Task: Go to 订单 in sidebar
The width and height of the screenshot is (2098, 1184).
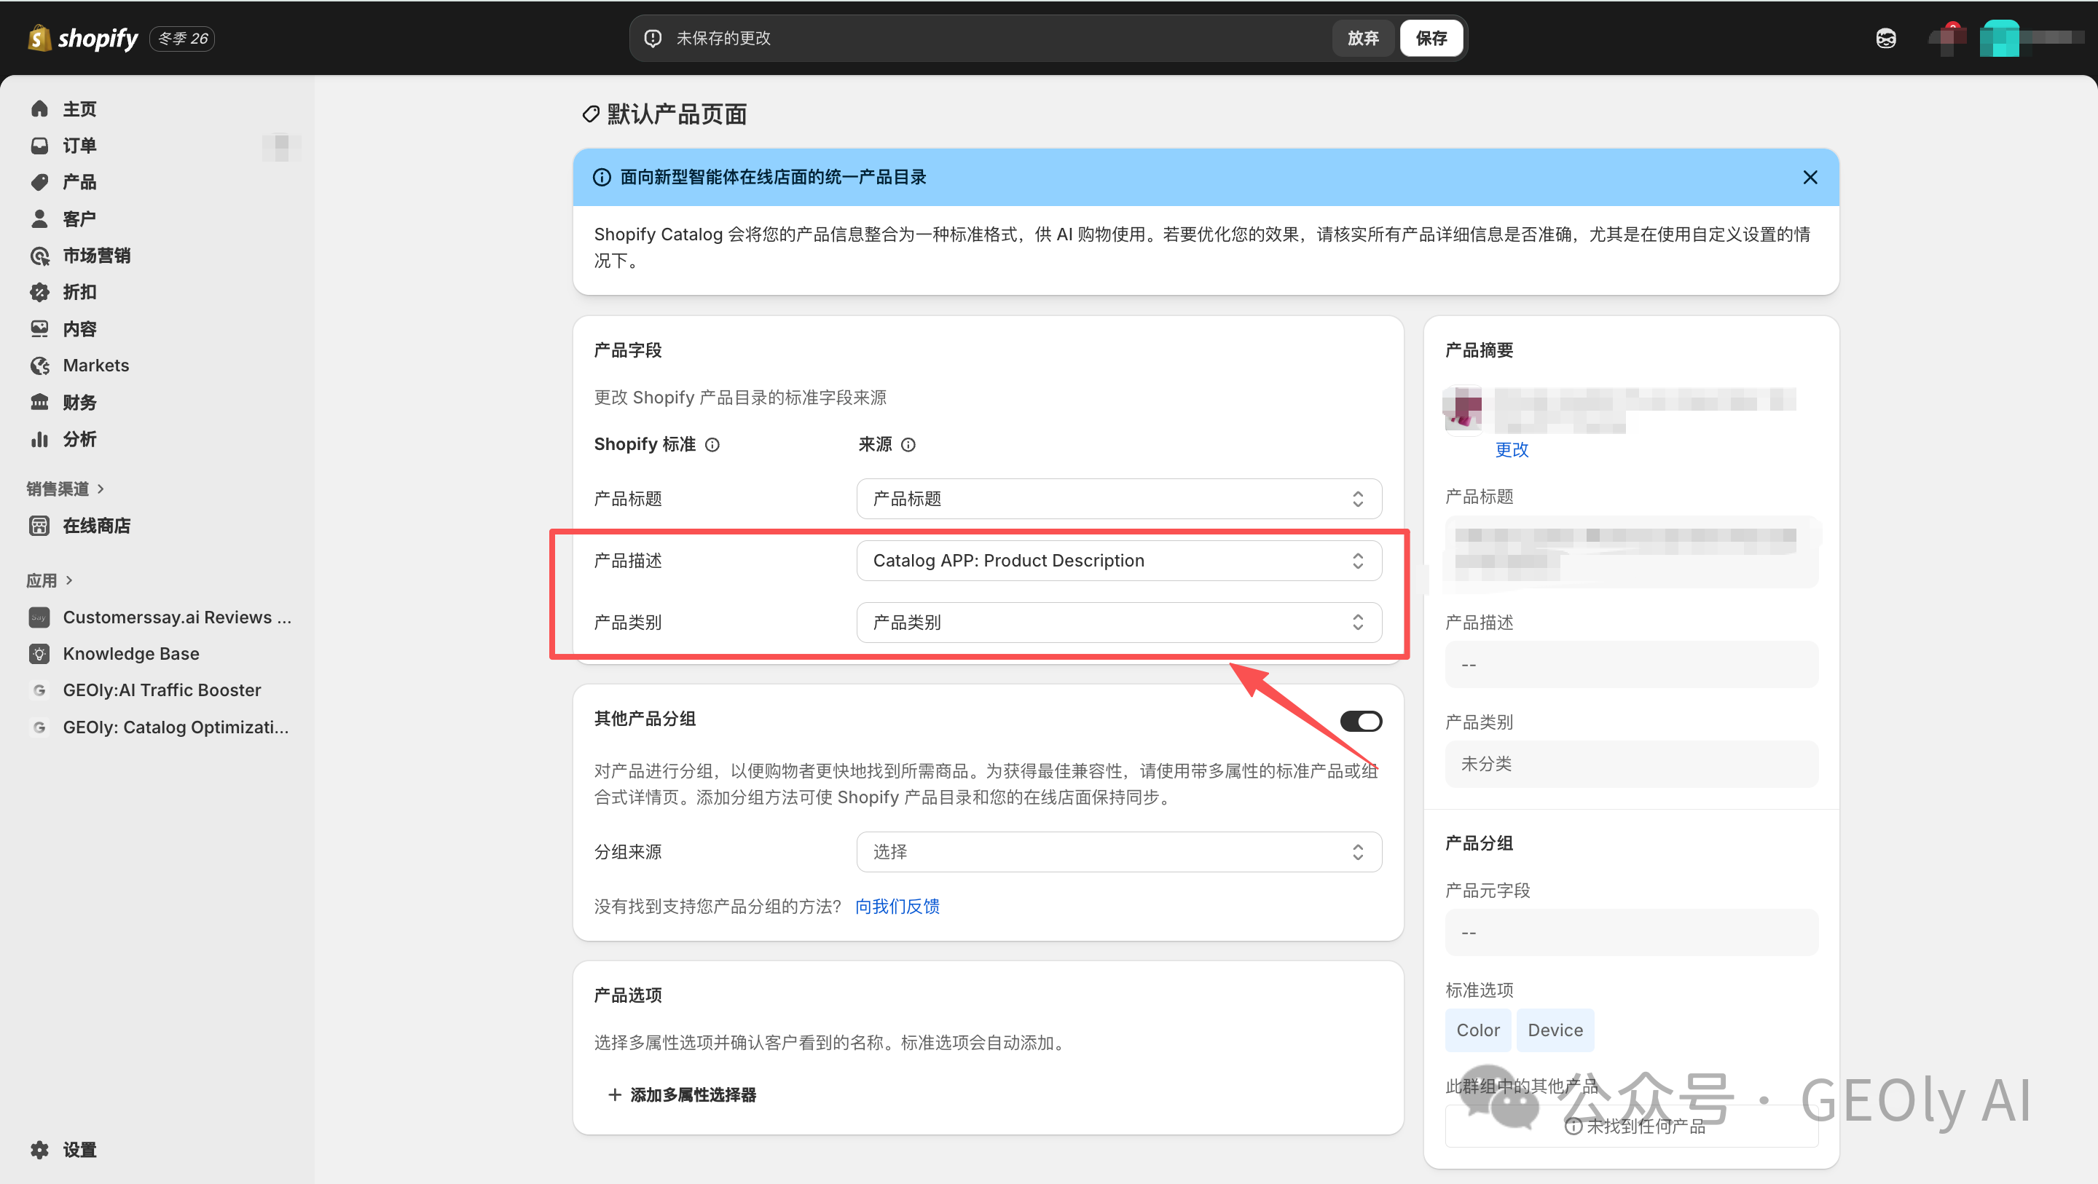Action: [80, 146]
